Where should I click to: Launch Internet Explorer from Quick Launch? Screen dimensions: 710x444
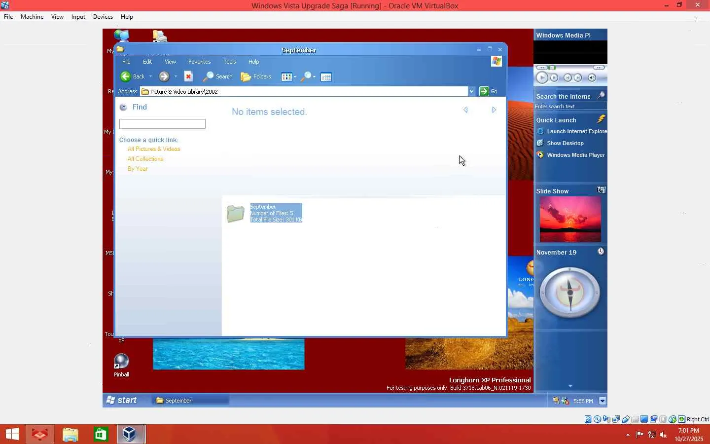pyautogui.click(x=571, y=131)
